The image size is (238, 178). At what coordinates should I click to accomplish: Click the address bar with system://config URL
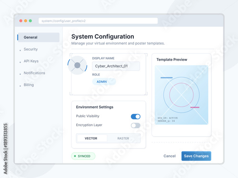(98, 21)
